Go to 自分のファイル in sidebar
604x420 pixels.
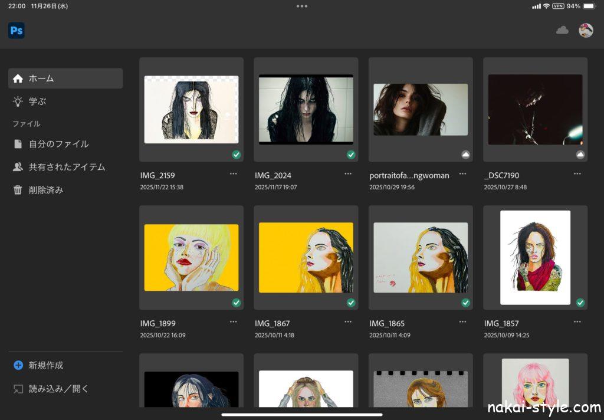[x=59, y=144]
